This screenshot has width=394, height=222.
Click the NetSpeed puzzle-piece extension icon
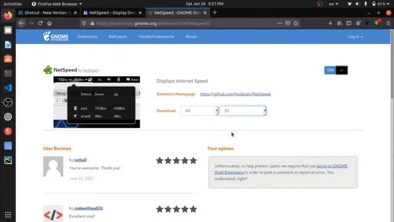point(47,70)
